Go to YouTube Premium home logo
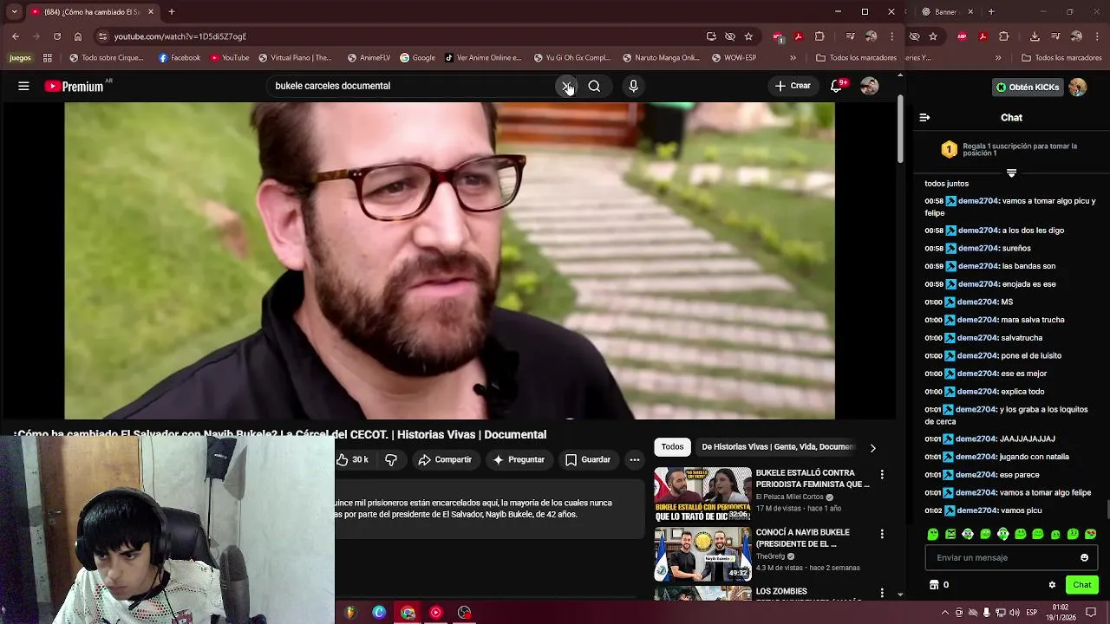This screenshot has height=624, width=1110. [74, 86]
